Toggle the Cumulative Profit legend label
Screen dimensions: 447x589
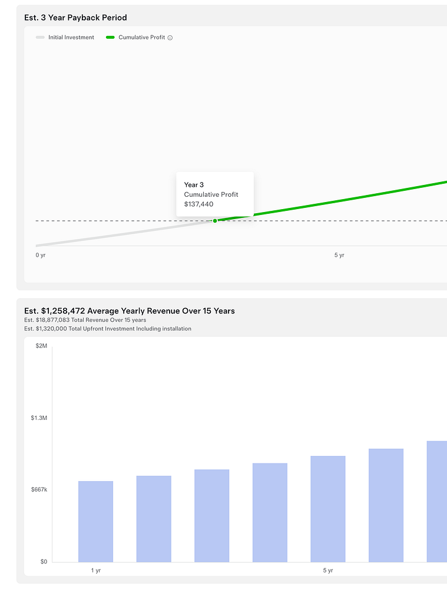coord(141,38)
